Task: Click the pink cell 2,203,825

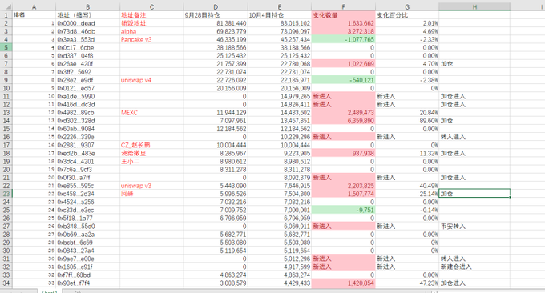Action: click(x=343, y=186)
